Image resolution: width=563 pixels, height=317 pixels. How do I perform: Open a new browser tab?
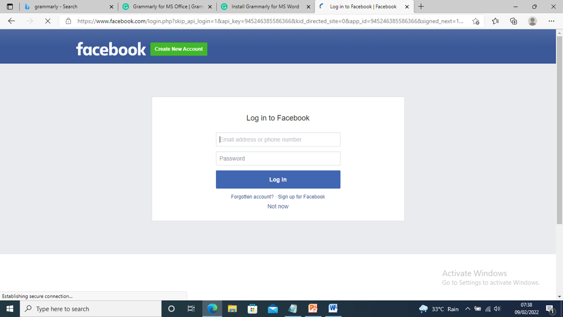[421, 7]
